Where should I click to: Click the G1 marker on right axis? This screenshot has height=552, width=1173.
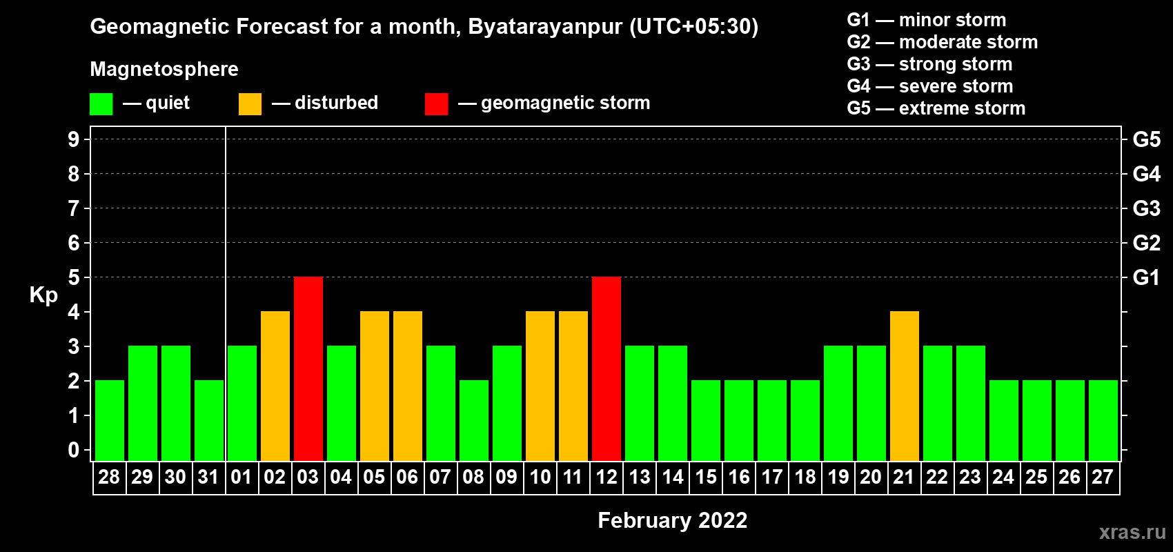(x=1146, y=277)
